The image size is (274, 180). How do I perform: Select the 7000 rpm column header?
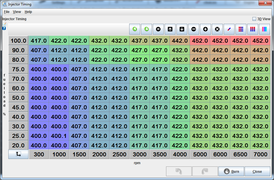[260, 154]
